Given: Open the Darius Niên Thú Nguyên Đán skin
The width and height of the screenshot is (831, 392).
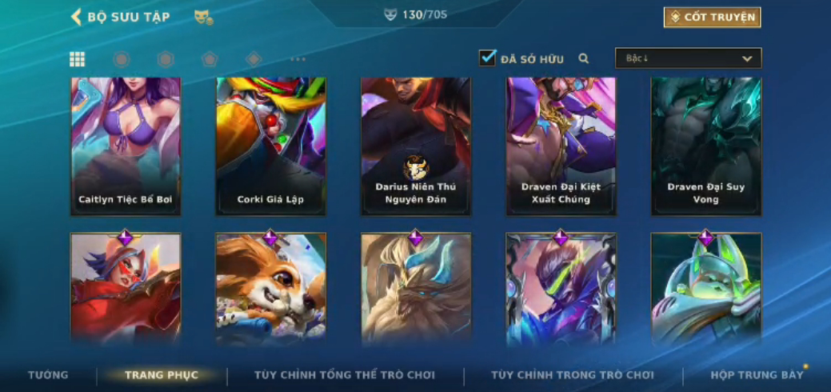Looking at the screenshot, I should [x=416, y=146].
